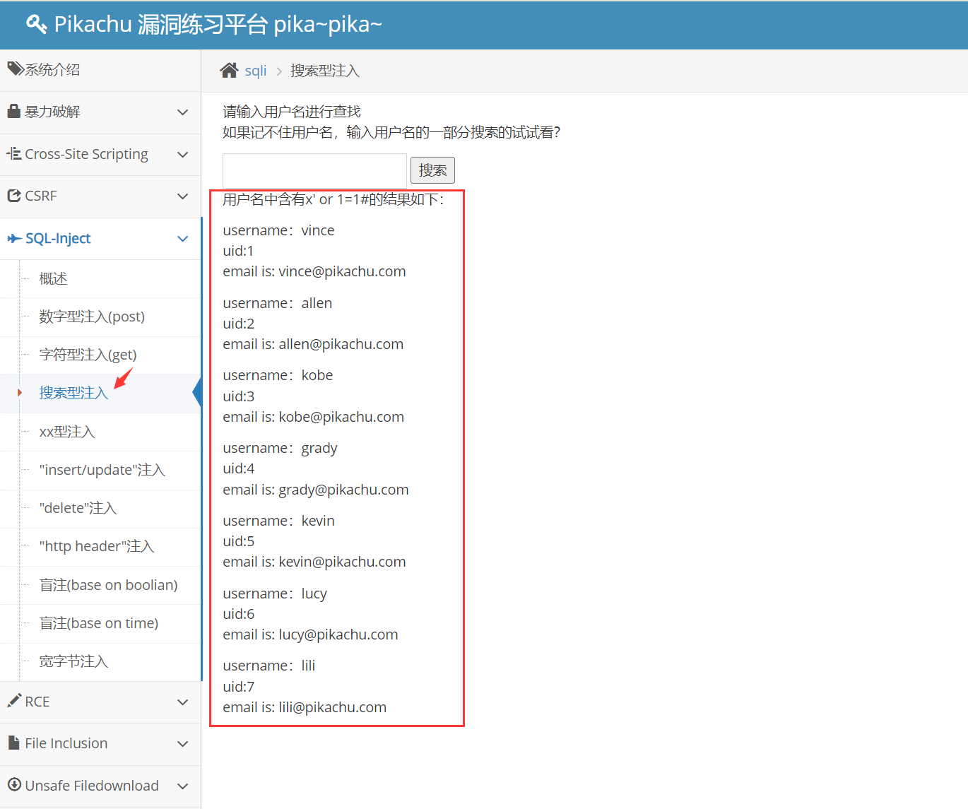
Task: Click the result heading with x' or 1=1#
Action: pos(334,199)
